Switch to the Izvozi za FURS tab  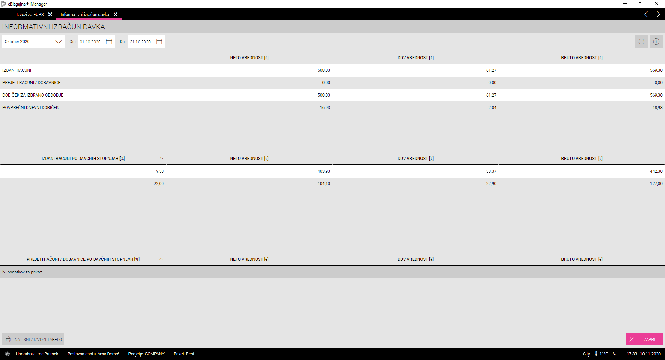point(30,14)
